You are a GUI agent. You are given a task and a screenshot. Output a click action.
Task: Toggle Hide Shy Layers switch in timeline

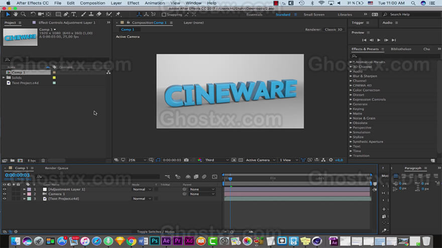(188, 176)
